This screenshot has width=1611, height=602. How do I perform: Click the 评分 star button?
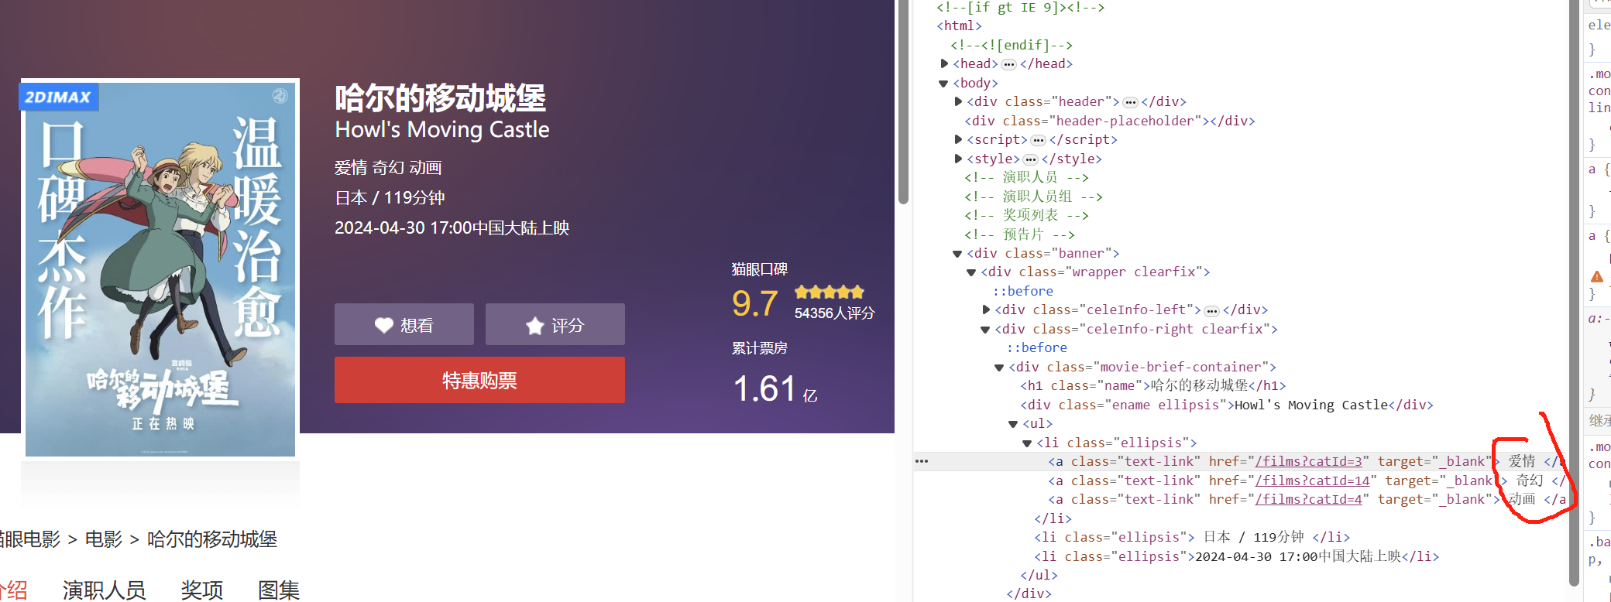(555, 324)
